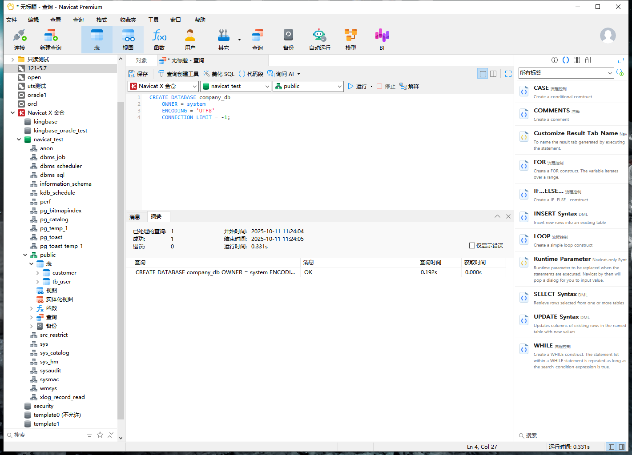
Task: Open the 函数 f(x) toolbar icon
Action: pyautogui.click(x=159, y=40)
